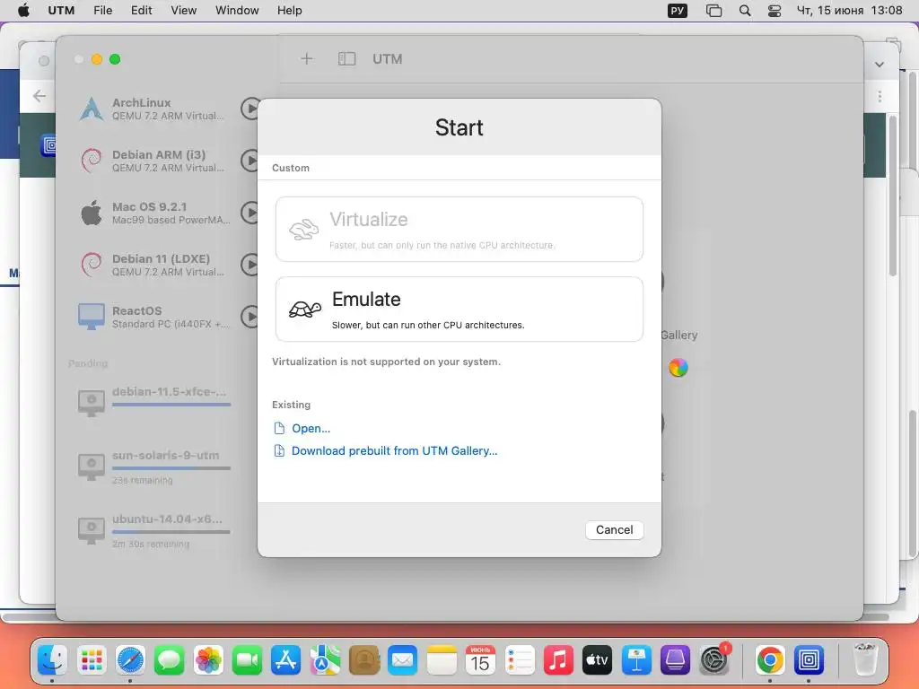The height and width of the screenshot is (689, 919).
Task: Click the Apple logo of Mac OS 9.2.1
Action: coord(92,212)
